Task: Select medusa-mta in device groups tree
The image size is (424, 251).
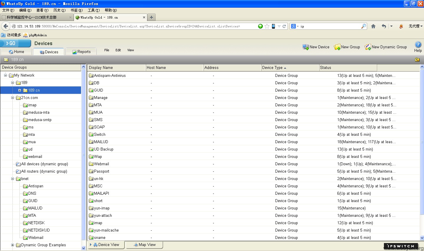Action: tap(39, 112)
